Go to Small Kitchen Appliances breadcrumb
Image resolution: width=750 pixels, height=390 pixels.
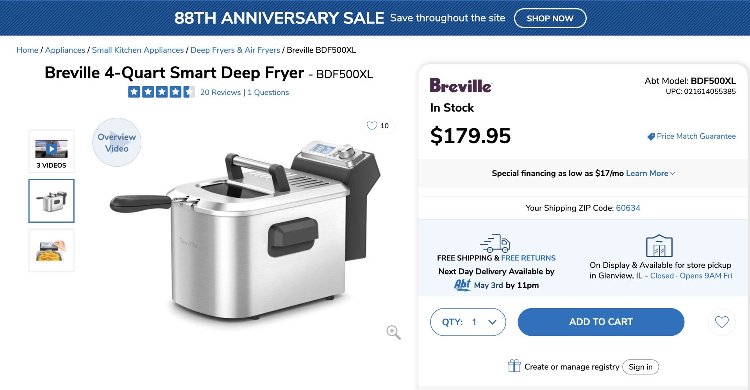(137, 50)
